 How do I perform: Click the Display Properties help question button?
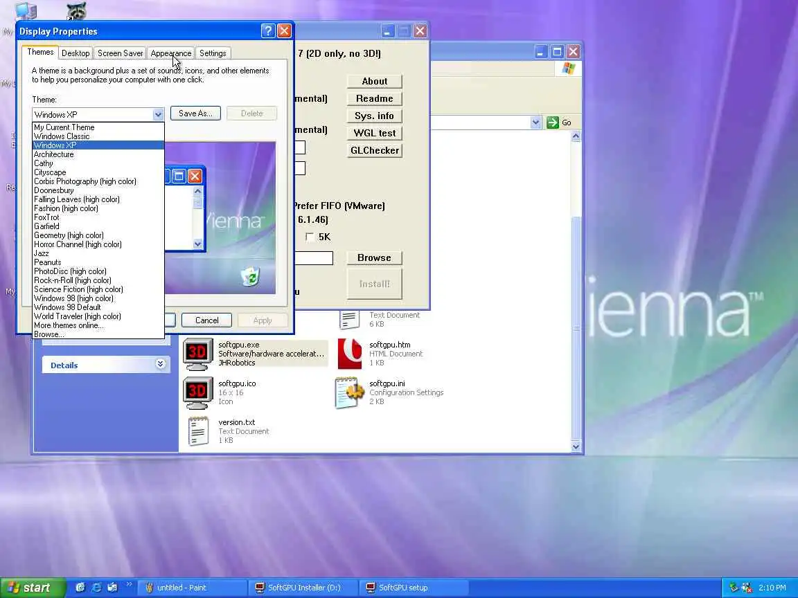[x=268, y=31]
